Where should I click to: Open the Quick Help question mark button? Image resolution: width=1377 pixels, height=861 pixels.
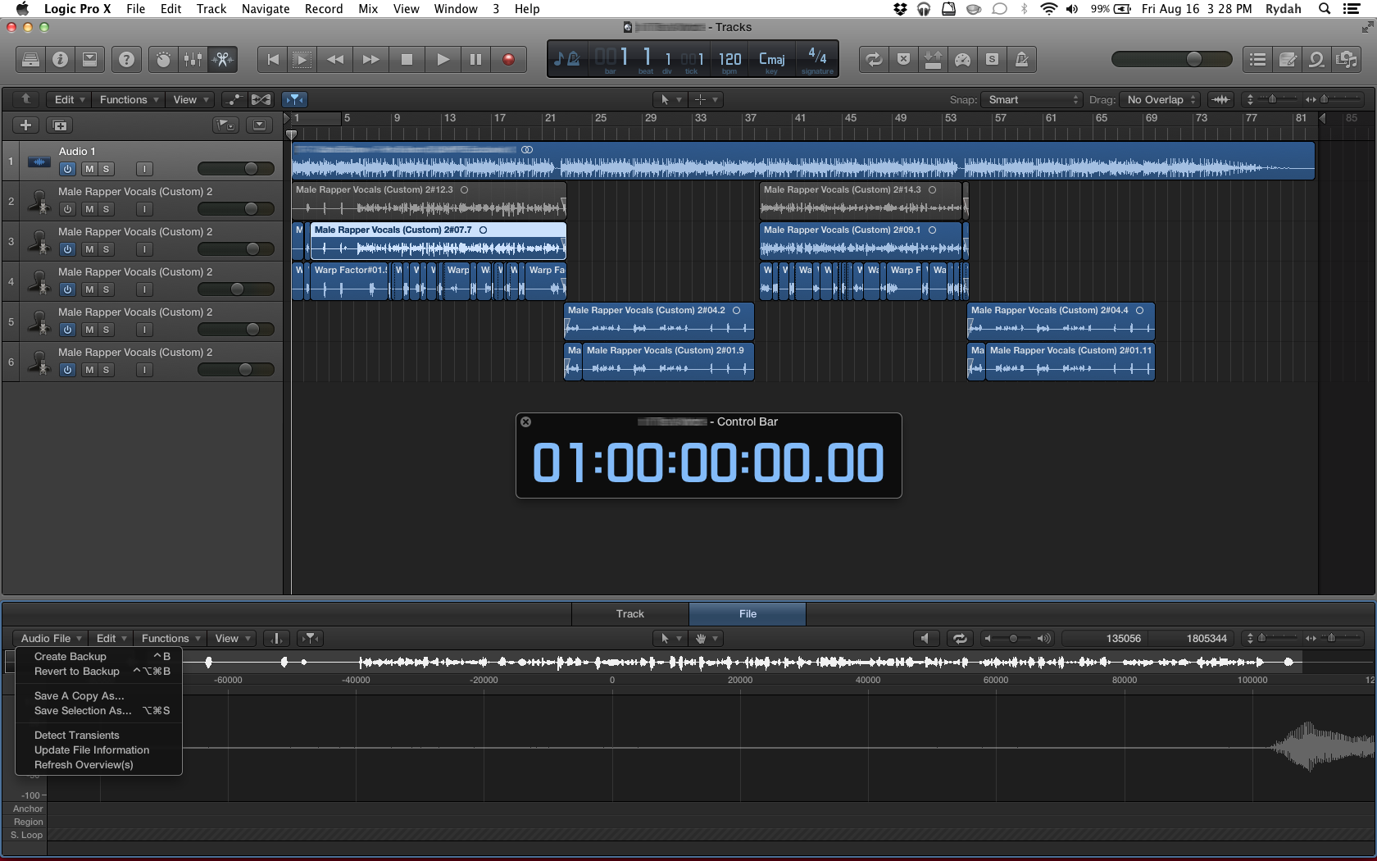click(x=126, y=59)
